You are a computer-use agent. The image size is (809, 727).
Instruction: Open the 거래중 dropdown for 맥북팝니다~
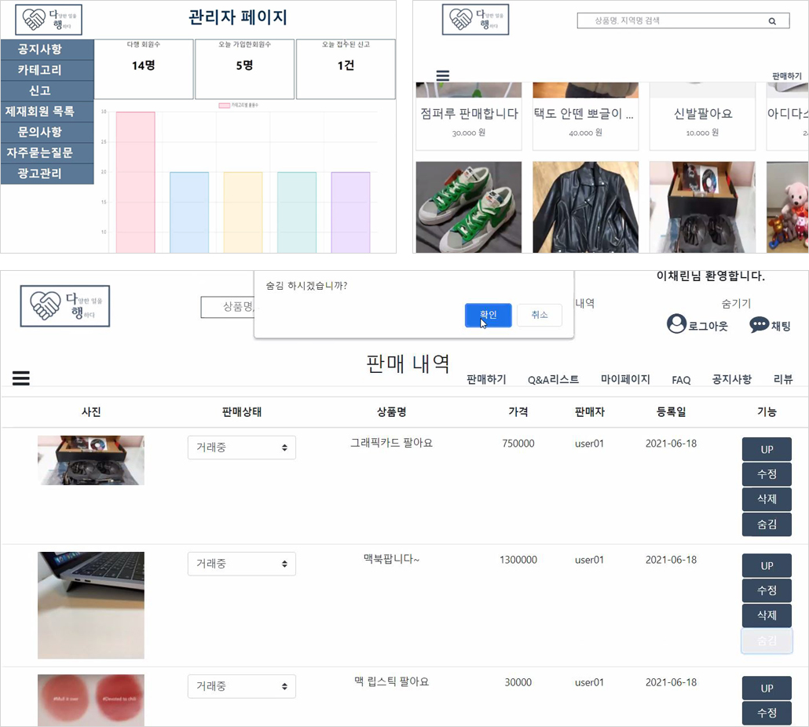[241, 564]
